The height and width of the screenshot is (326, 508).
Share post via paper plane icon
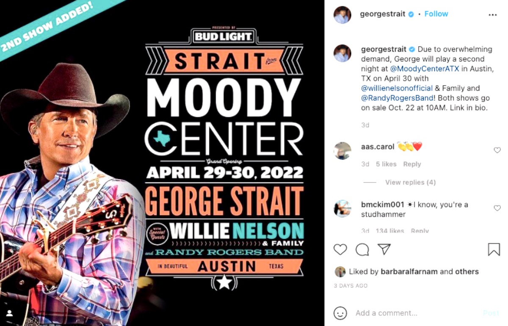[384, 249]
